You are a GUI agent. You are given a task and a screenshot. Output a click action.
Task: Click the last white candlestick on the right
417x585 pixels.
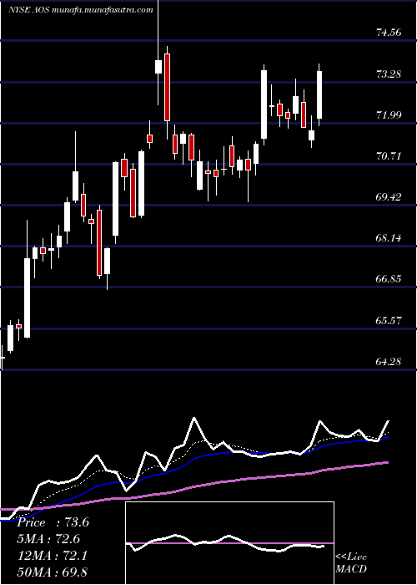pos(319,94)
